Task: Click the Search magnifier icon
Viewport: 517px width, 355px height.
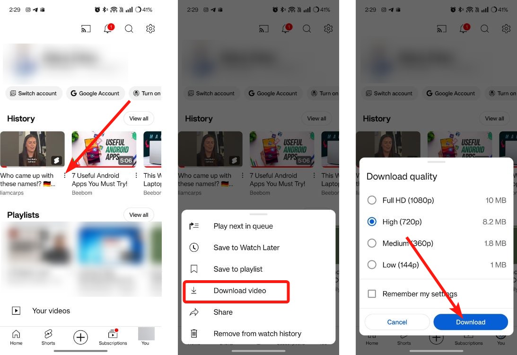Action: point(129,28)
